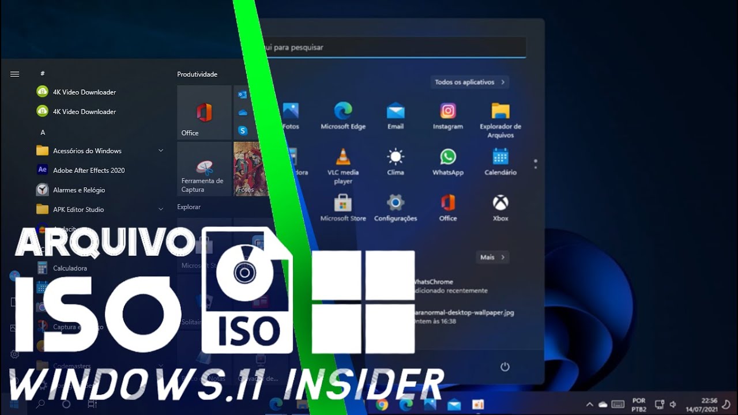This screenshot has height=415, width=738.
Task: Open Mail from the taskbar
Action: pos(454,405)
